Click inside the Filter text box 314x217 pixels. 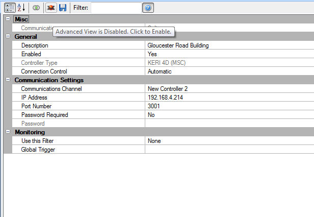(x=115, y=8)
